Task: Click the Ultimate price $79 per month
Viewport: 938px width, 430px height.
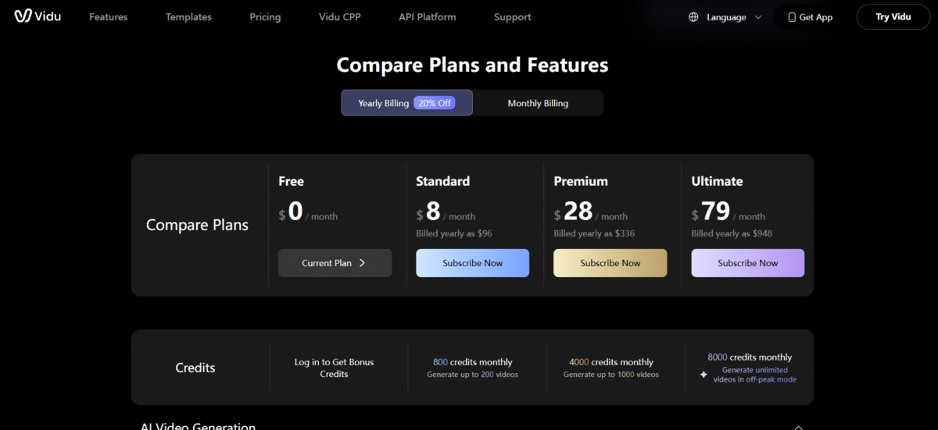Action: (x=729, y=211)
